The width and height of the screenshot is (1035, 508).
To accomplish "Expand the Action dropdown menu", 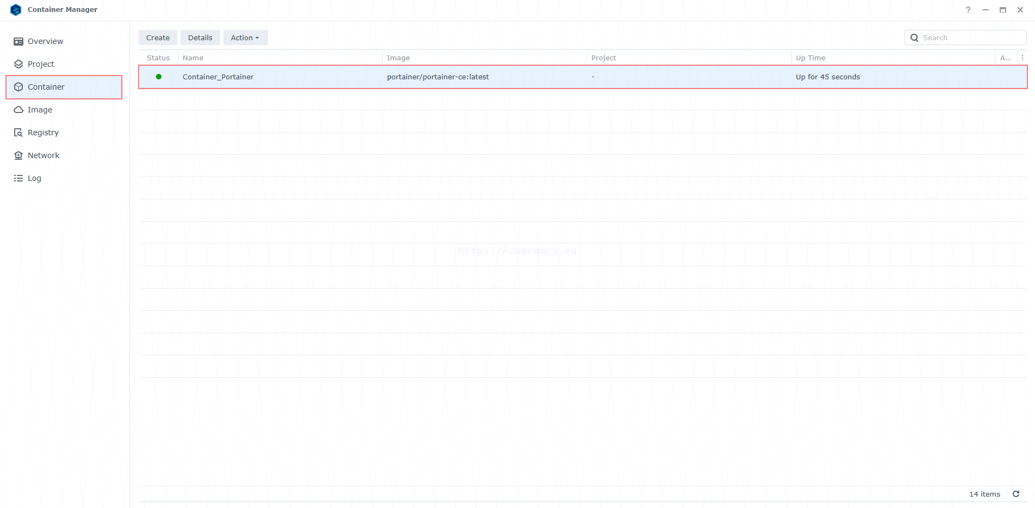I will click(245, 37).
